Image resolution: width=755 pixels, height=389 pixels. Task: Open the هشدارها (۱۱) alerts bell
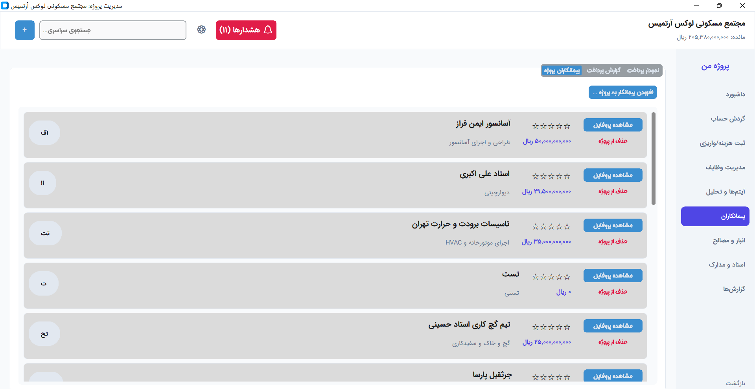coord(246,30)
